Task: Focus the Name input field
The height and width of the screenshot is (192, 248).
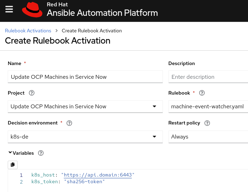Action: pos(85,77)
